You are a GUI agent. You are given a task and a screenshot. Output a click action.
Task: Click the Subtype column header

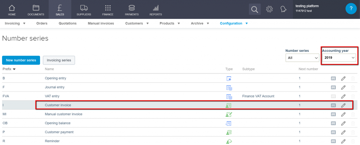[x=249, y=69]
